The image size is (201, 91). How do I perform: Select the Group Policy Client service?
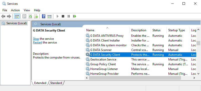point(103,64)
